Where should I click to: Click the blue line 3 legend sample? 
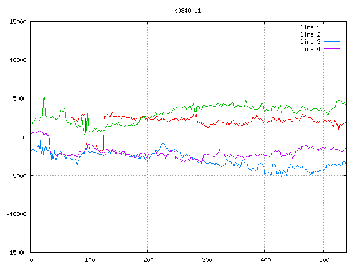point(332,42)
